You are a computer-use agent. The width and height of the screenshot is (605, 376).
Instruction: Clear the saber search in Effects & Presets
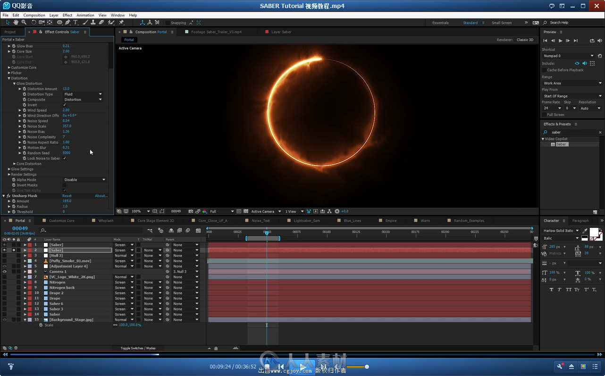point(600,132)
